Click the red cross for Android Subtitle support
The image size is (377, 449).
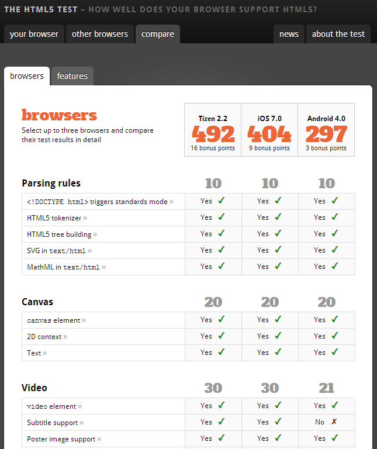334,422
